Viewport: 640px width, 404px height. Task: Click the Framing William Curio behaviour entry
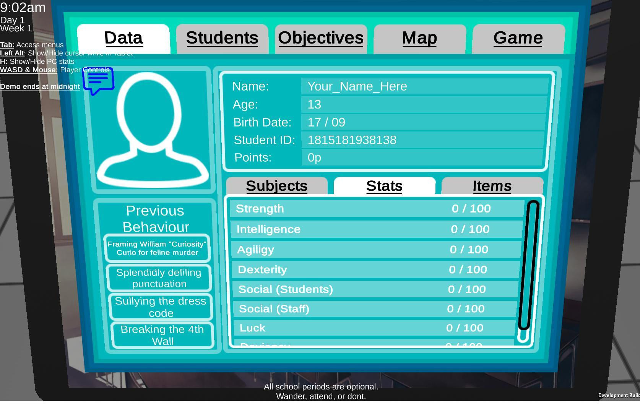click(157, 248)
